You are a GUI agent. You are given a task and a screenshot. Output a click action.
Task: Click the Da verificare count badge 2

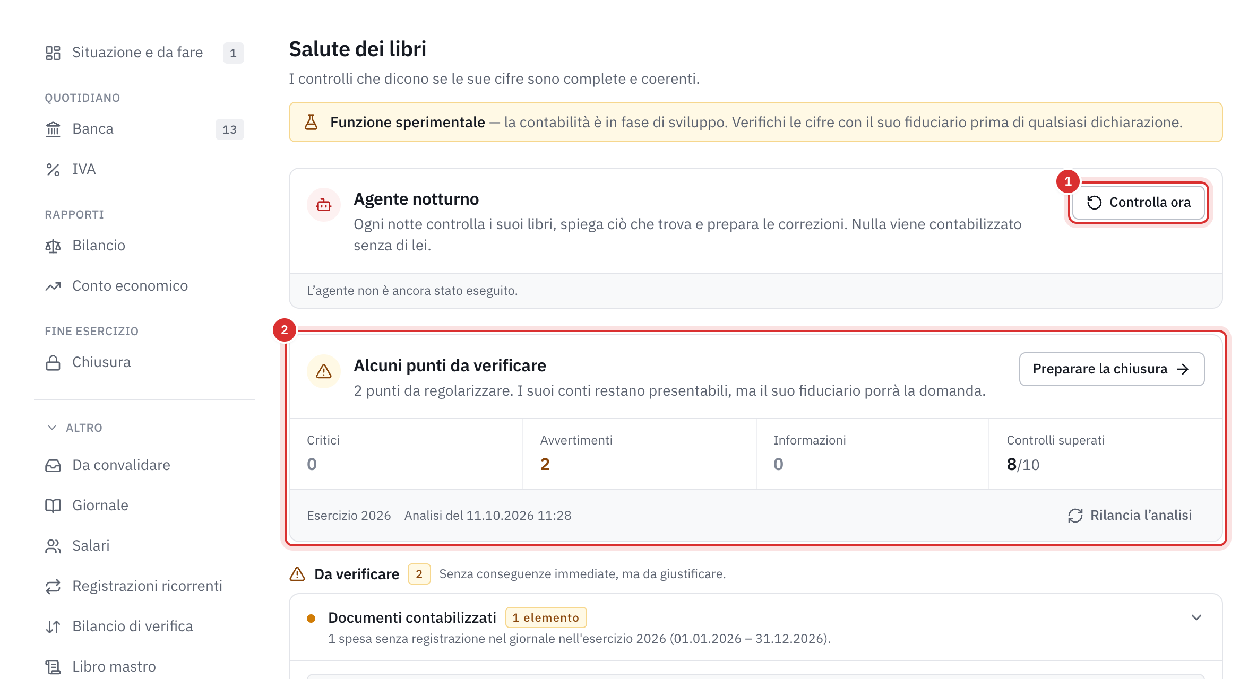(419, 574)
